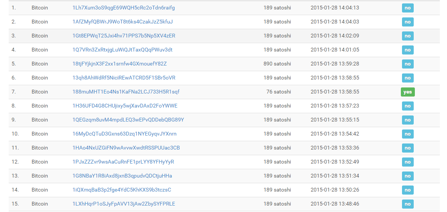Select timestamp 2015-01-28 13:54:42

(x=335, y=134)
